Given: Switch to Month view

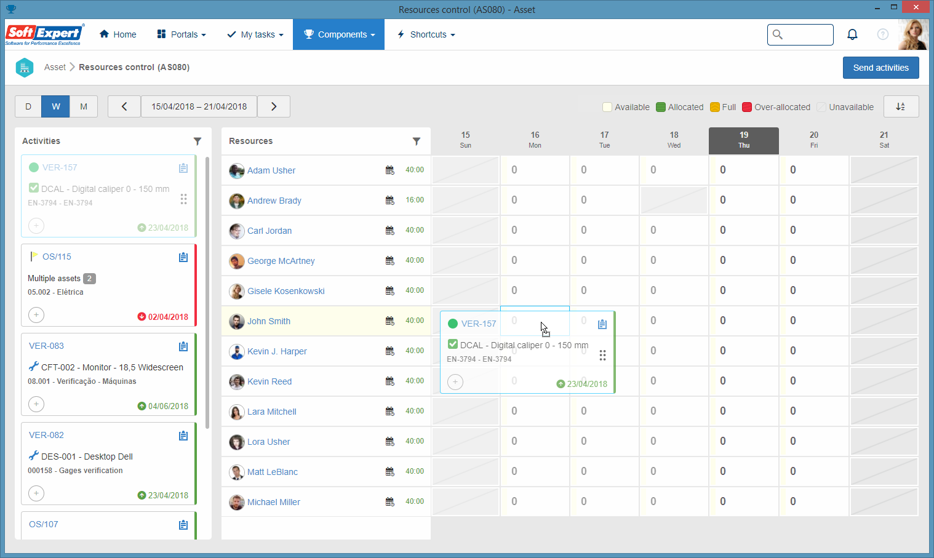Looking at the screenshot, I should click(84, 106).
